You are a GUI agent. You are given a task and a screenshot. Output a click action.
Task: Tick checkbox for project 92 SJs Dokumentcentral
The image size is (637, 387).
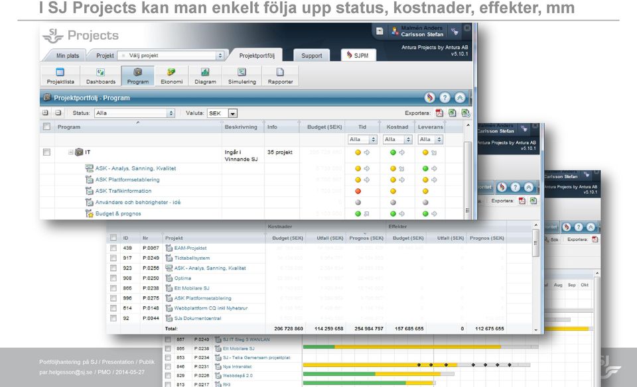point(113,319)
